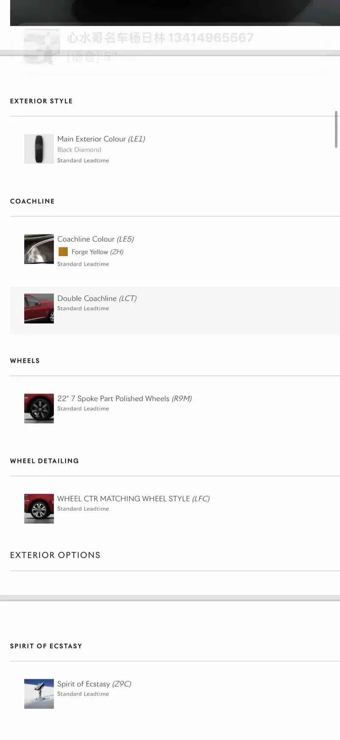
Task: Click the EXTERIOR STYLE section header
Action: point(41,101)
